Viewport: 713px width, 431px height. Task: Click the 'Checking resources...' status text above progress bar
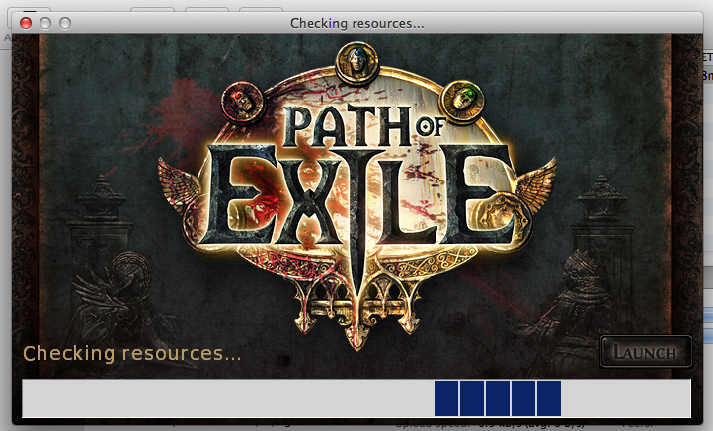(131, 354)
